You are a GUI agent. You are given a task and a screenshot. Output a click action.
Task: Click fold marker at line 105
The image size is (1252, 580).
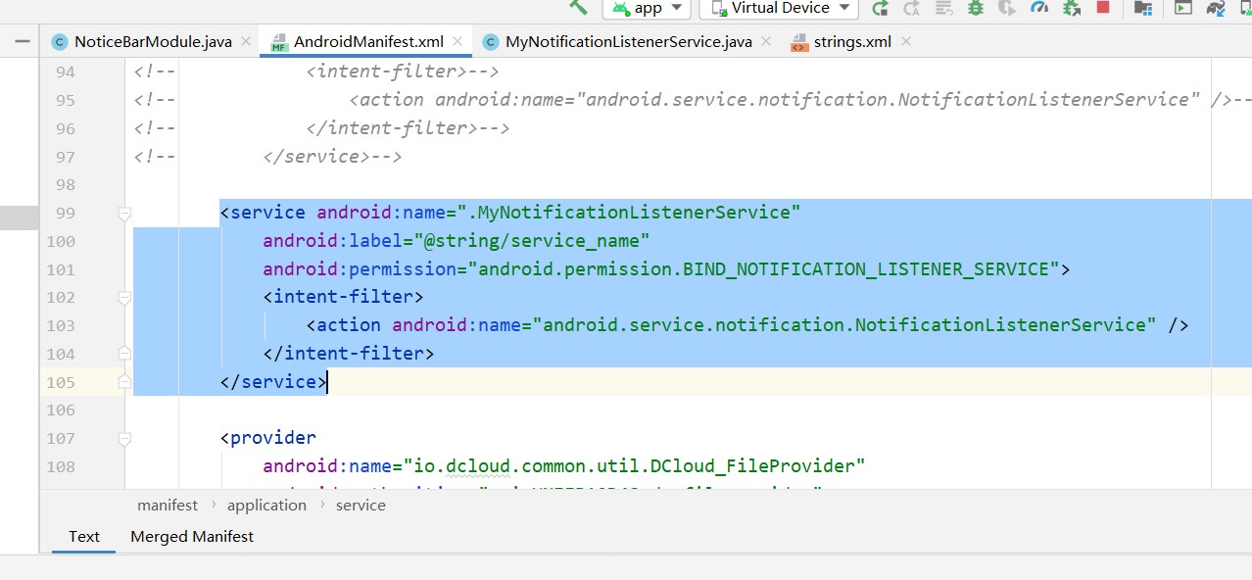(124, 381)
